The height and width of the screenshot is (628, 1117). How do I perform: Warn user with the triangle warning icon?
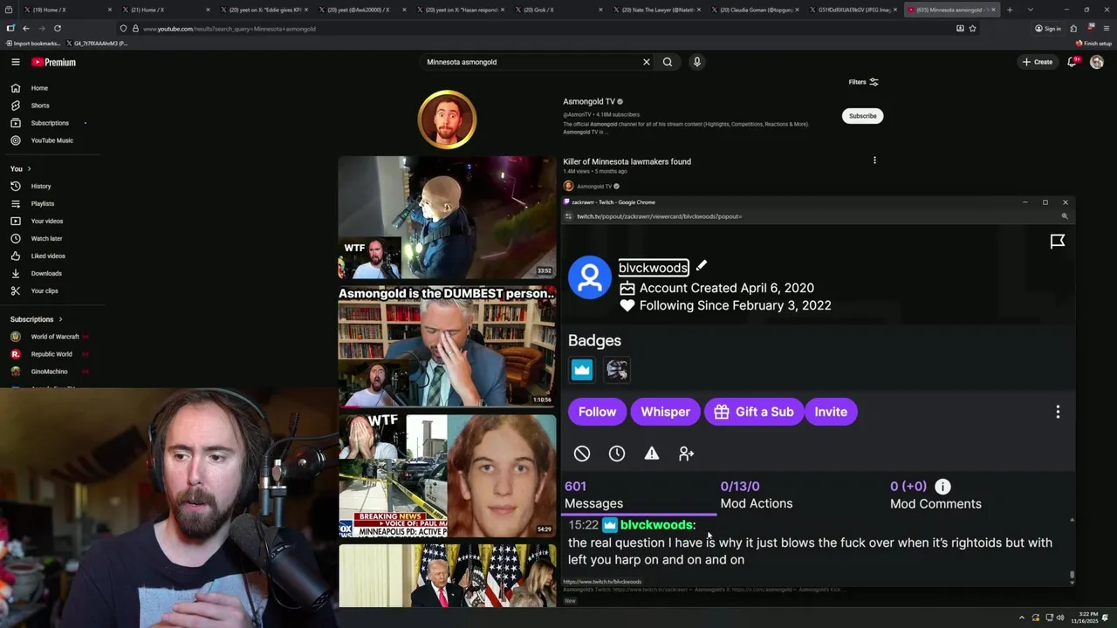coord(652,454)
